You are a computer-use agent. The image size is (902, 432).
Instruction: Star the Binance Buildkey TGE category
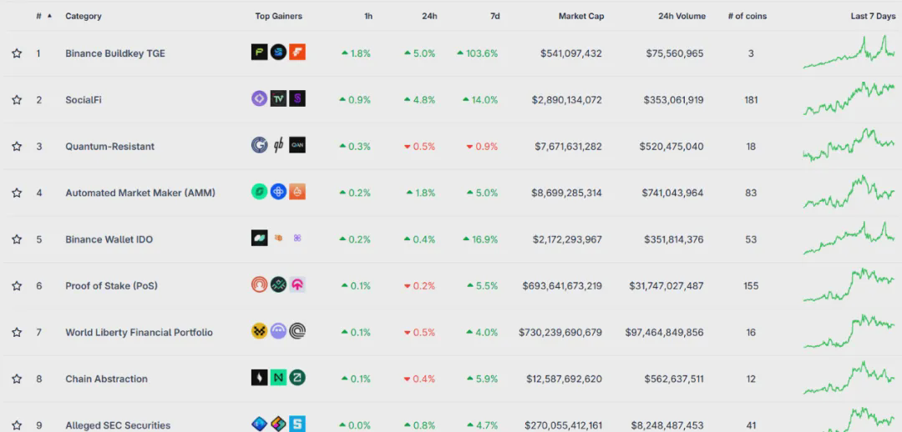click(17, 53)
